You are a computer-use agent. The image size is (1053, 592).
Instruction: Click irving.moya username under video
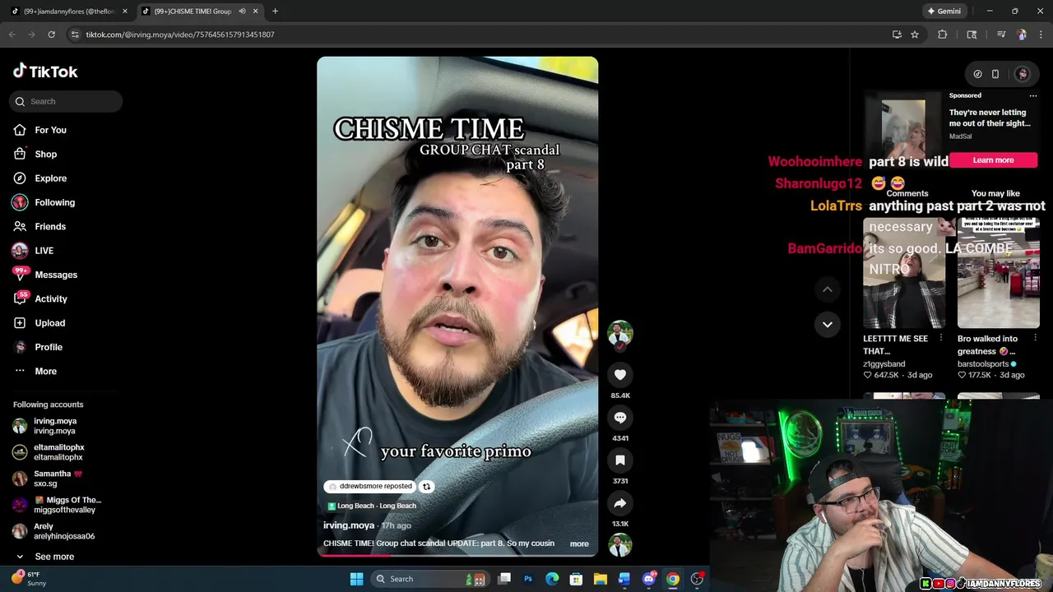pyautogui.click(x=349, y=525)
